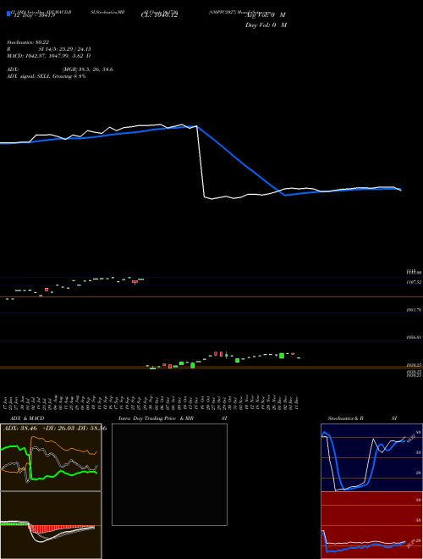Click the blue stochastics chart panel
The width and height of the screenshot is (423, 559).
pyautogui.click(x=371, y=457)
